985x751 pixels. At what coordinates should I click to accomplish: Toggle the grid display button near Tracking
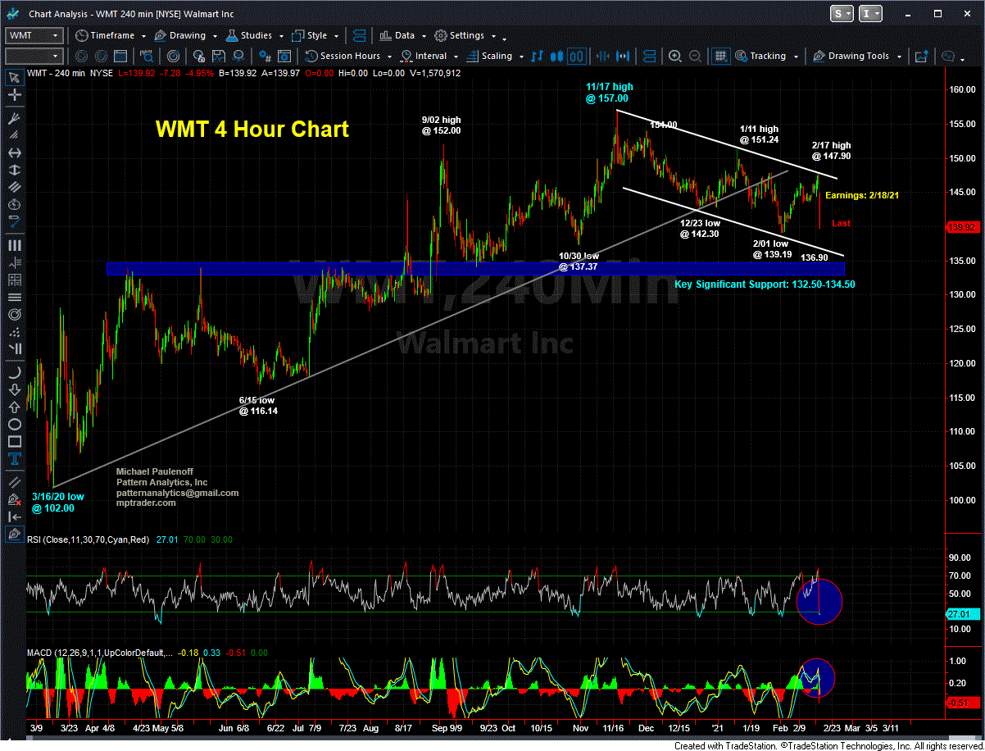coord(720,56)
